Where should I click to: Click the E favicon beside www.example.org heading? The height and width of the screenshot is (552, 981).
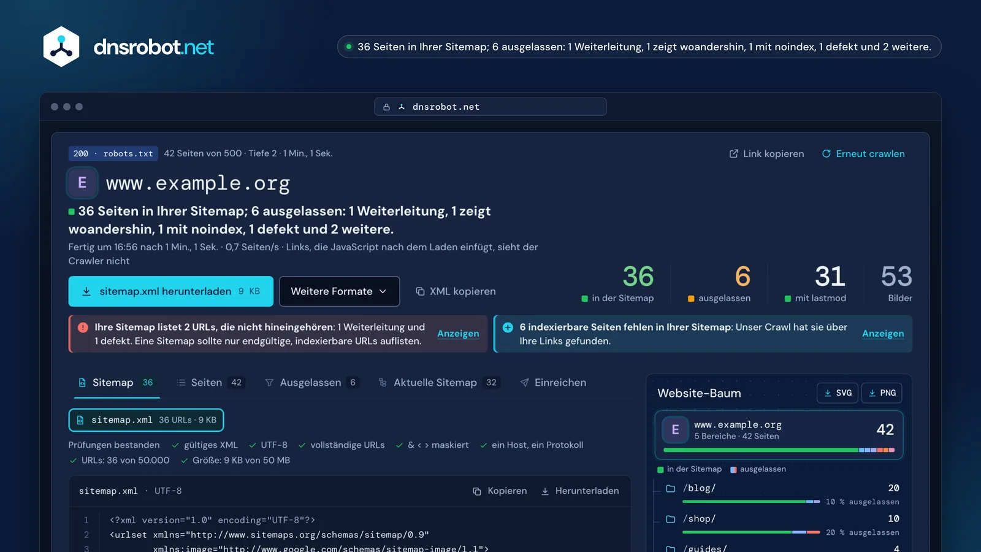pos(82,183)
